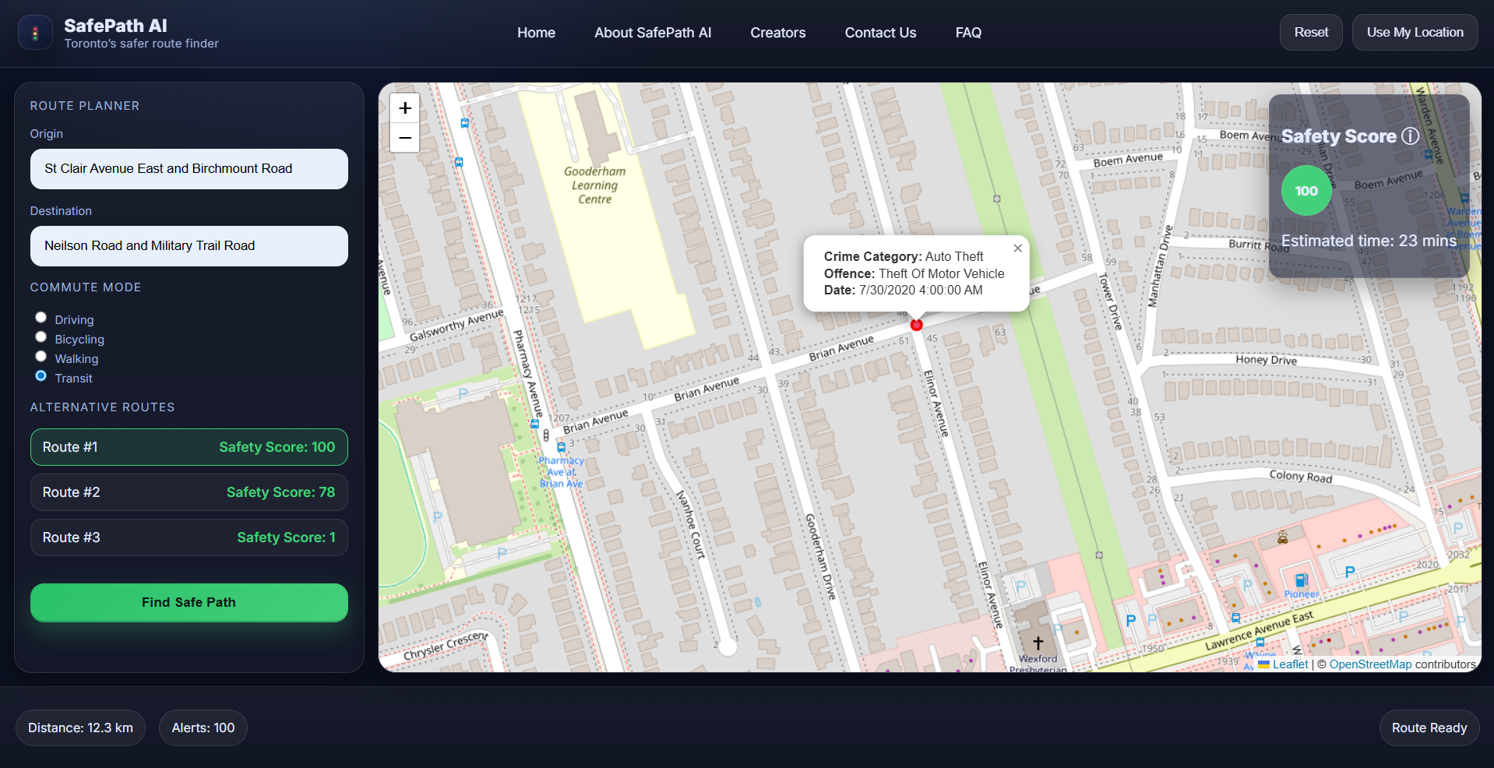
Task: Click the Safety Score info icon
Action: pyautogui.click(x=1411, y=136)
